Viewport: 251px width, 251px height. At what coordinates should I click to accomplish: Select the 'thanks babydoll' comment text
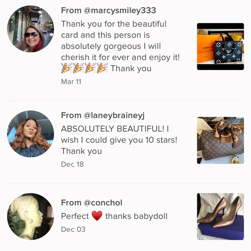pos(136,216)
